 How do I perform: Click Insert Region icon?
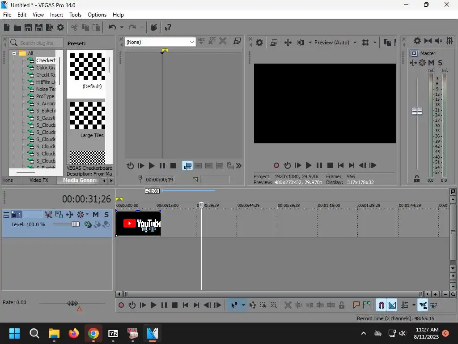point(367,305)
